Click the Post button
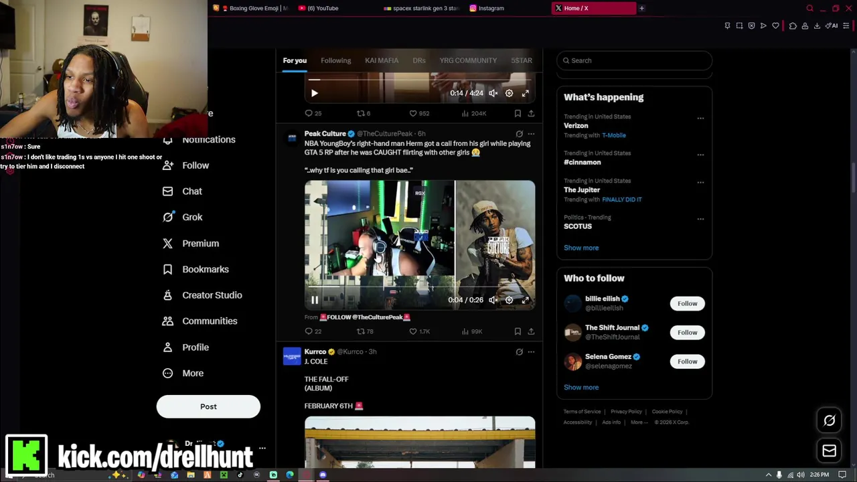The width and height of the screenshot is (857, 482). 208,406
